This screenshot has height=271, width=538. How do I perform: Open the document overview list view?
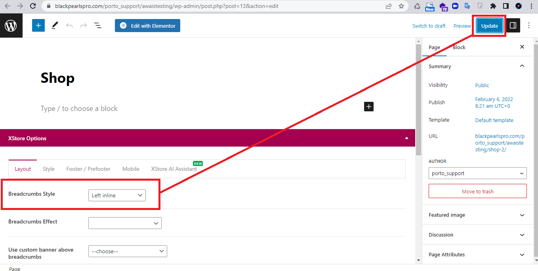98,26
